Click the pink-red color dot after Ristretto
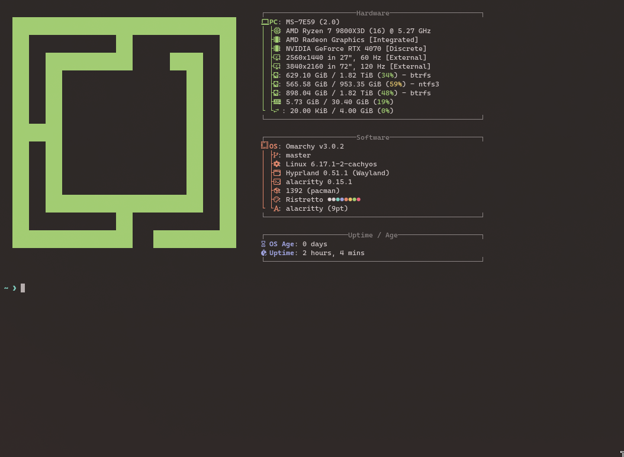 (x=359, y=199)
